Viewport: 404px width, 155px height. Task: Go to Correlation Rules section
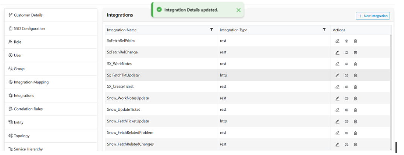(x=28, y=109)
